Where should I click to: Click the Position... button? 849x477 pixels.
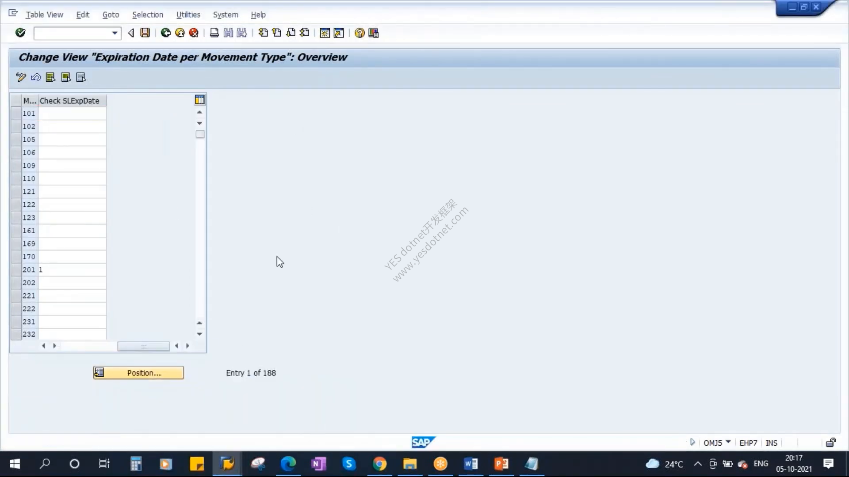coord(138,373)
